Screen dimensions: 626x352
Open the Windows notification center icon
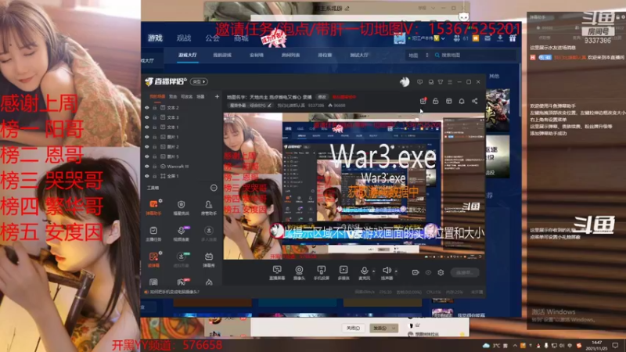[615, 345]
